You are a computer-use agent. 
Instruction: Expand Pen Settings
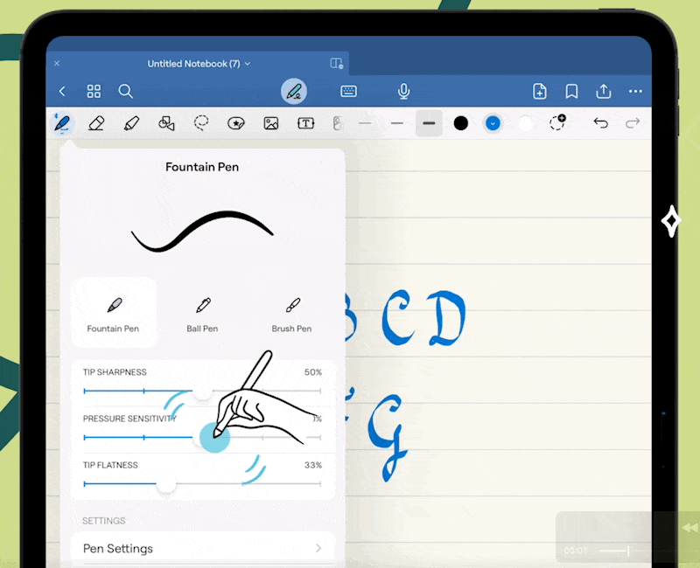[x=202, y=548]
